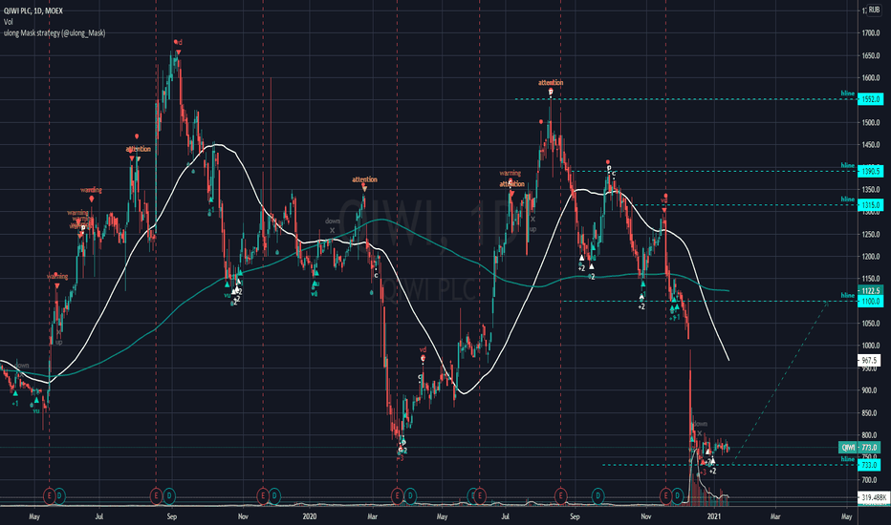Click the 2020 label on the time axis
This screenshot has width=891, height=525.
pos(309,516)
